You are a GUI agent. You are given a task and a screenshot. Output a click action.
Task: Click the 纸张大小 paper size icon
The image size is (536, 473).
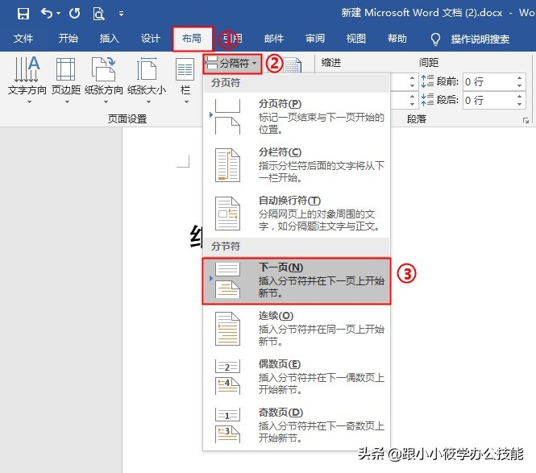147,69
